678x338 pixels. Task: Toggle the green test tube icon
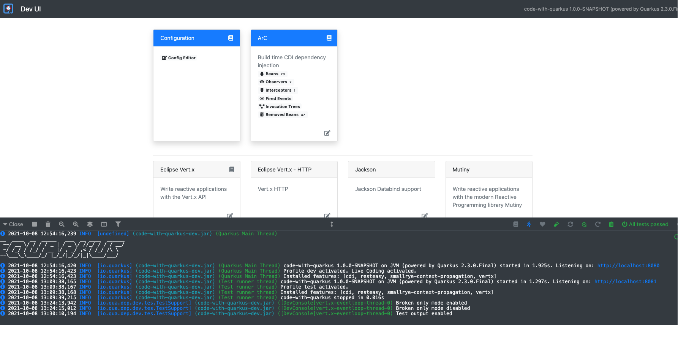pos(556,224)
